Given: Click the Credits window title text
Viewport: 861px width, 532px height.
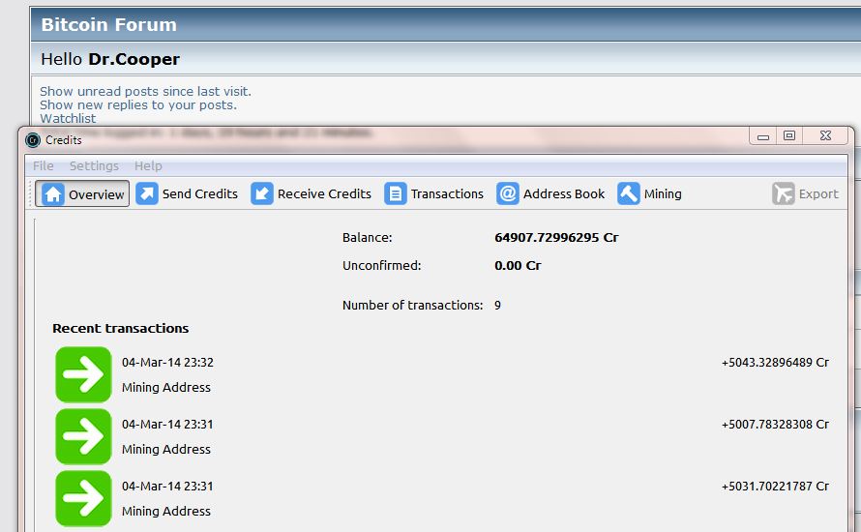Looking at the screenshot, I should pos(63,140).
